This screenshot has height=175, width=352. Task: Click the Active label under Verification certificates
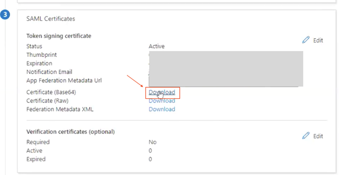35,150
